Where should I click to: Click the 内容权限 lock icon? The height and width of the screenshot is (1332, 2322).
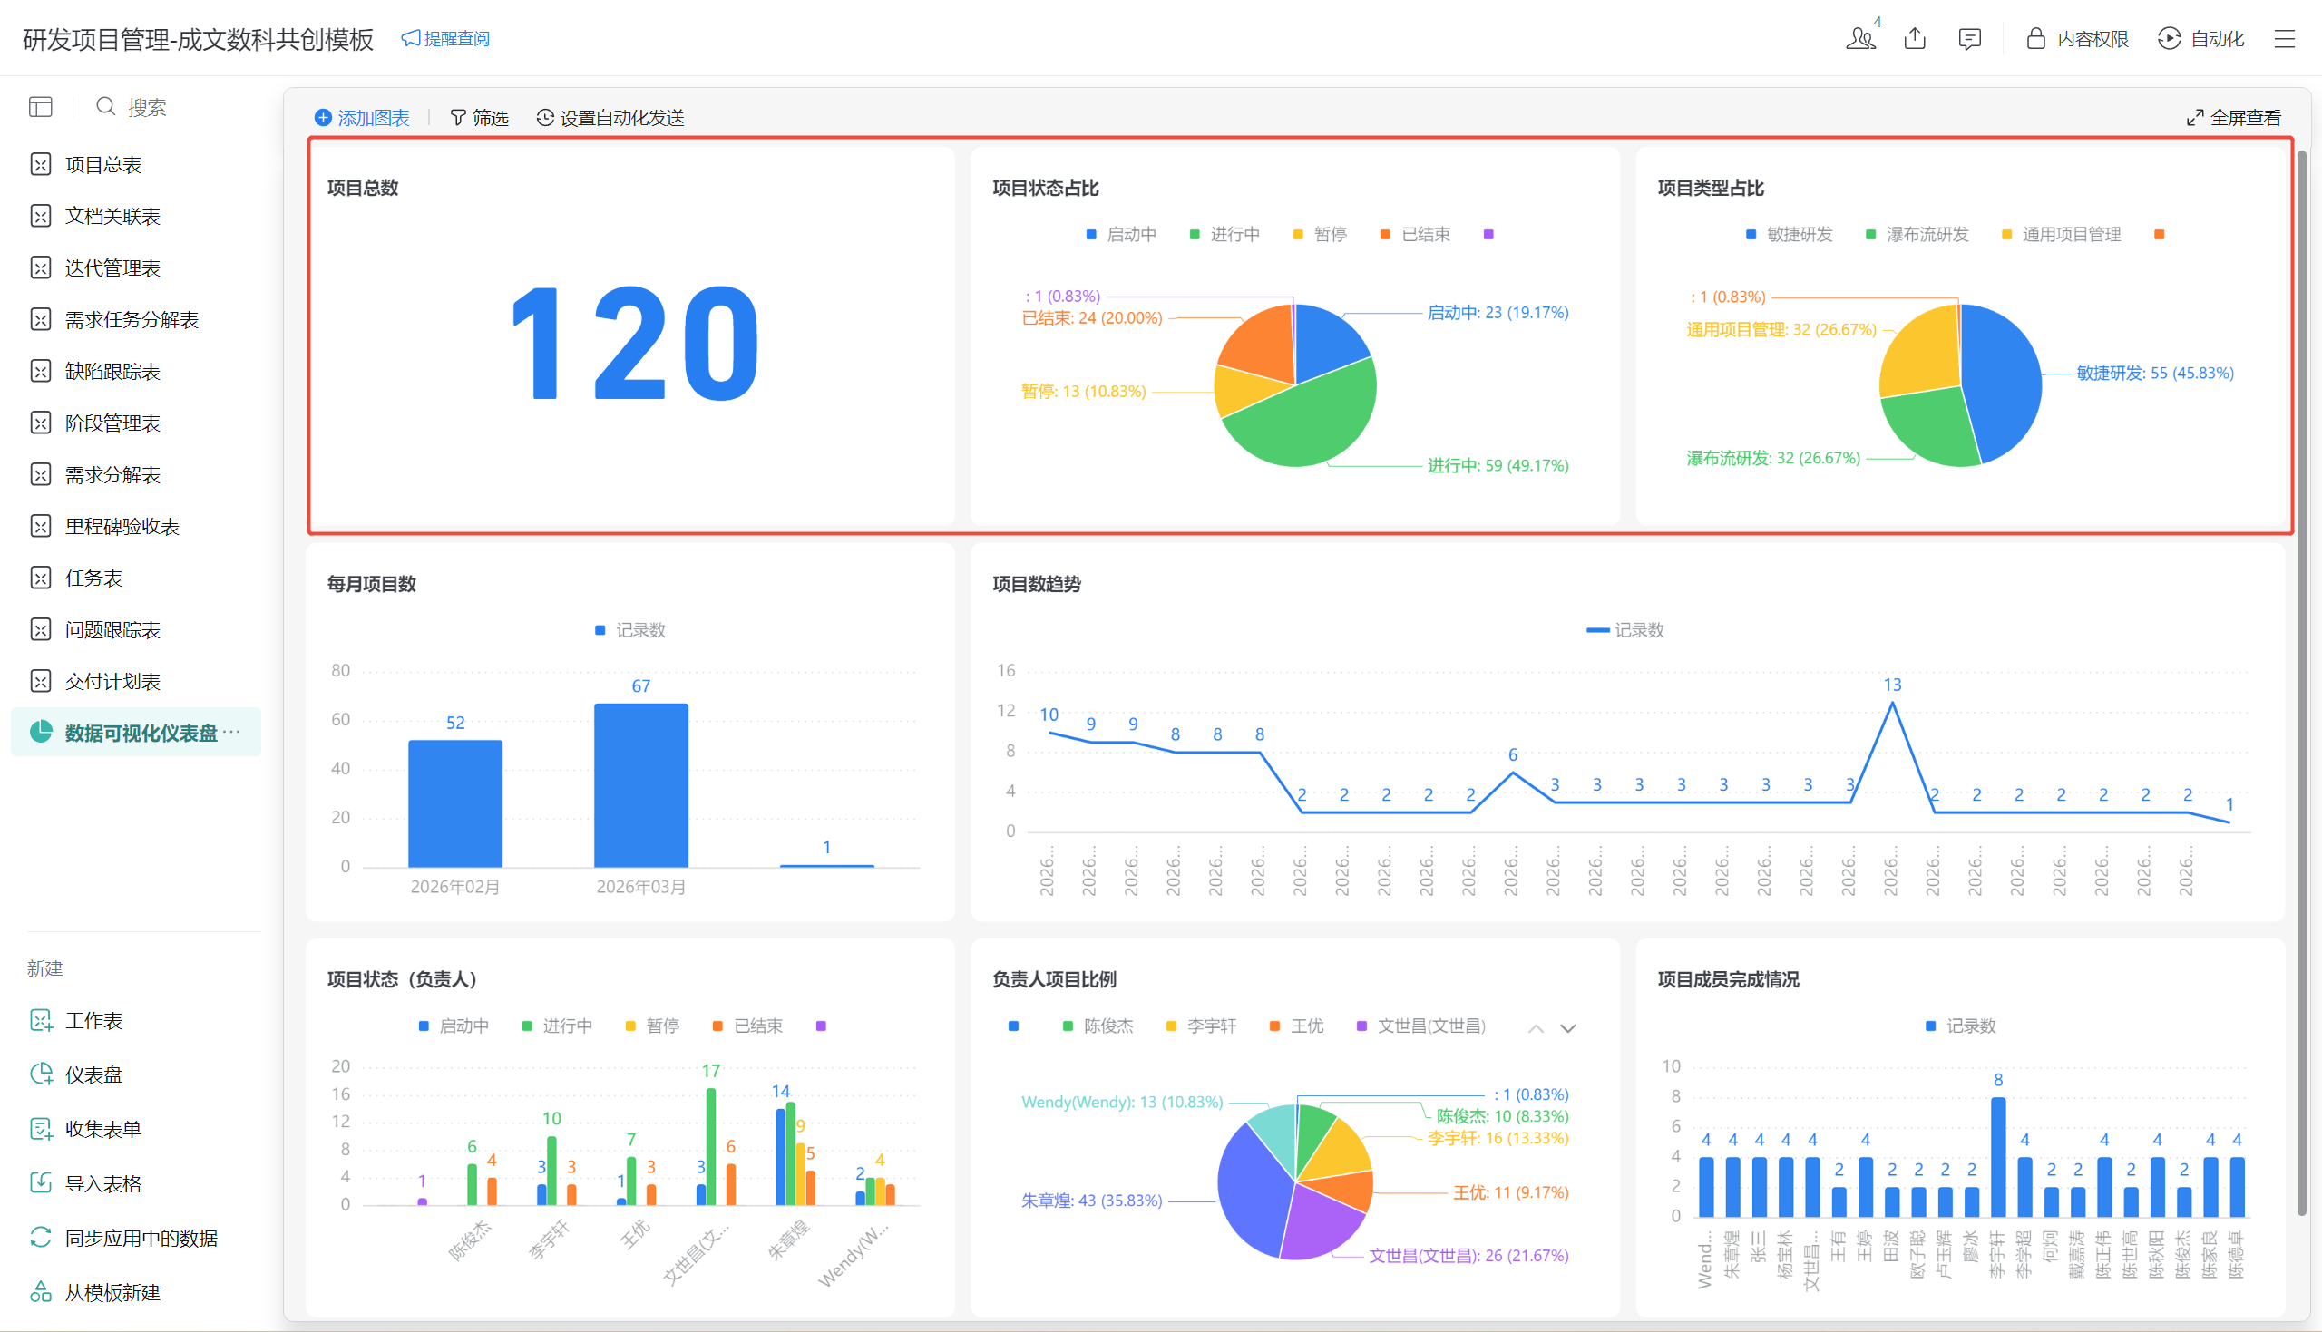pyautogui.click(x=2034, y=38)
